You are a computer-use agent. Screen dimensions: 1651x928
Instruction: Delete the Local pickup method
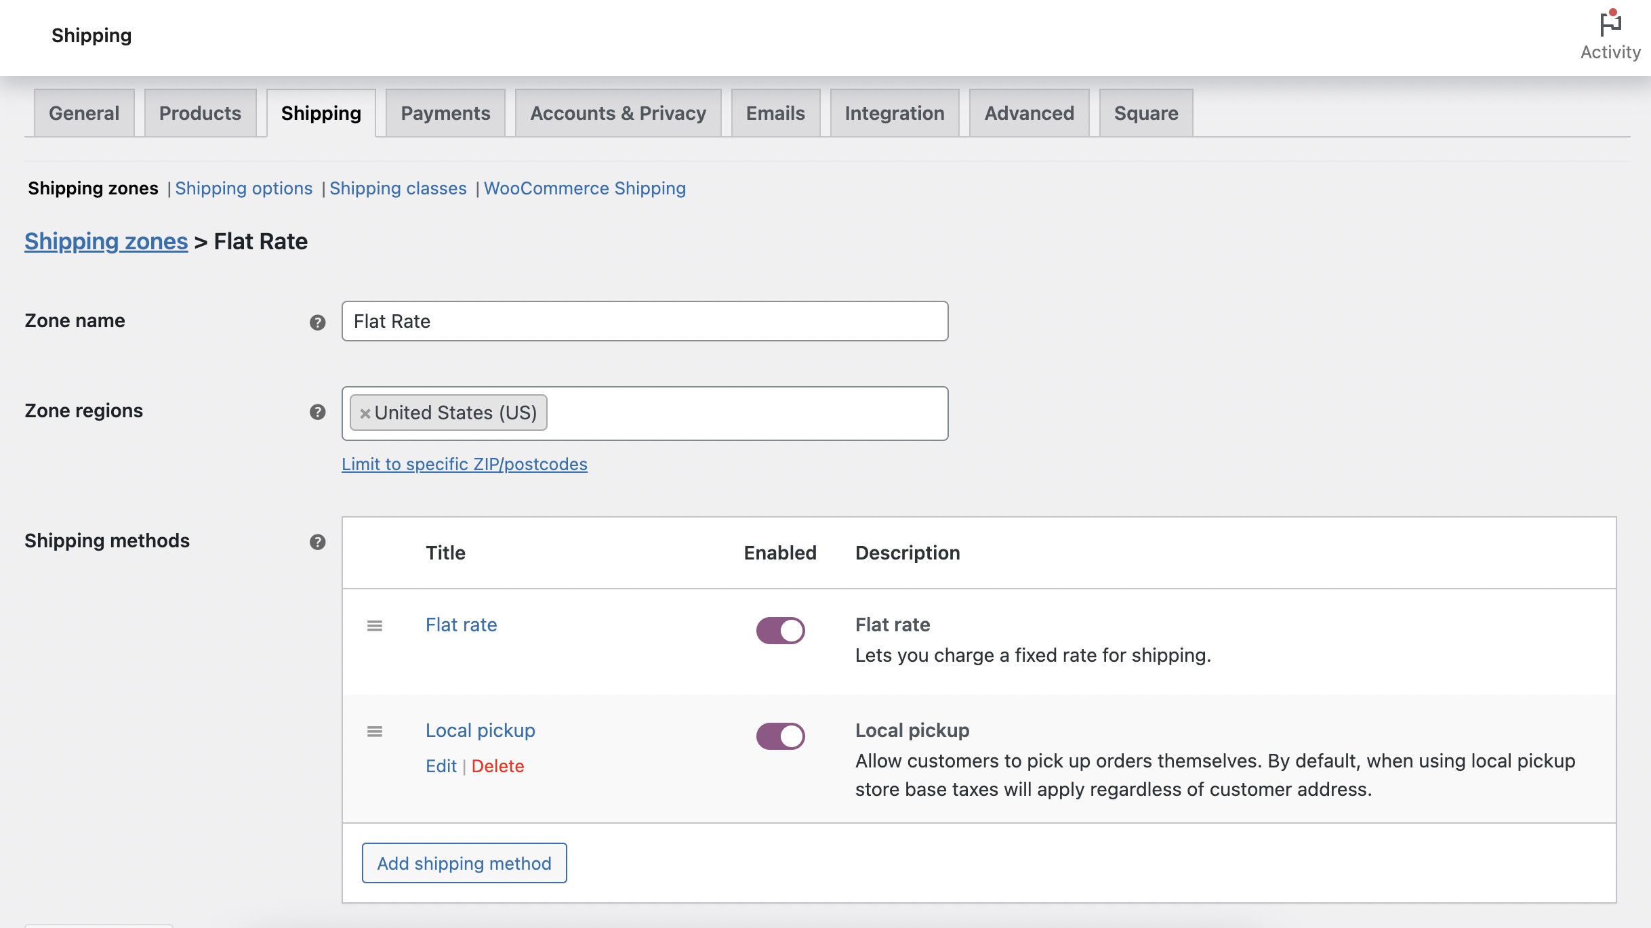tap(497, 766)
